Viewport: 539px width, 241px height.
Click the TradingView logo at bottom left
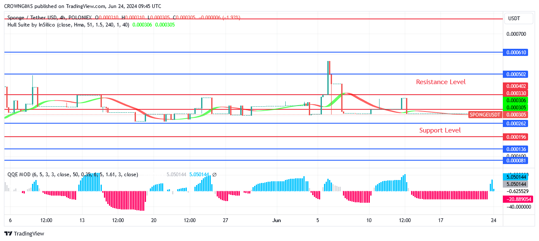tap(24, 233)
